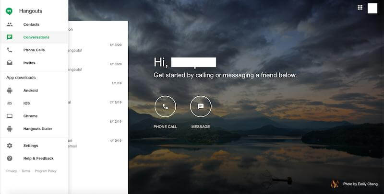Open the account profile picture

click(x=372, y=8)
